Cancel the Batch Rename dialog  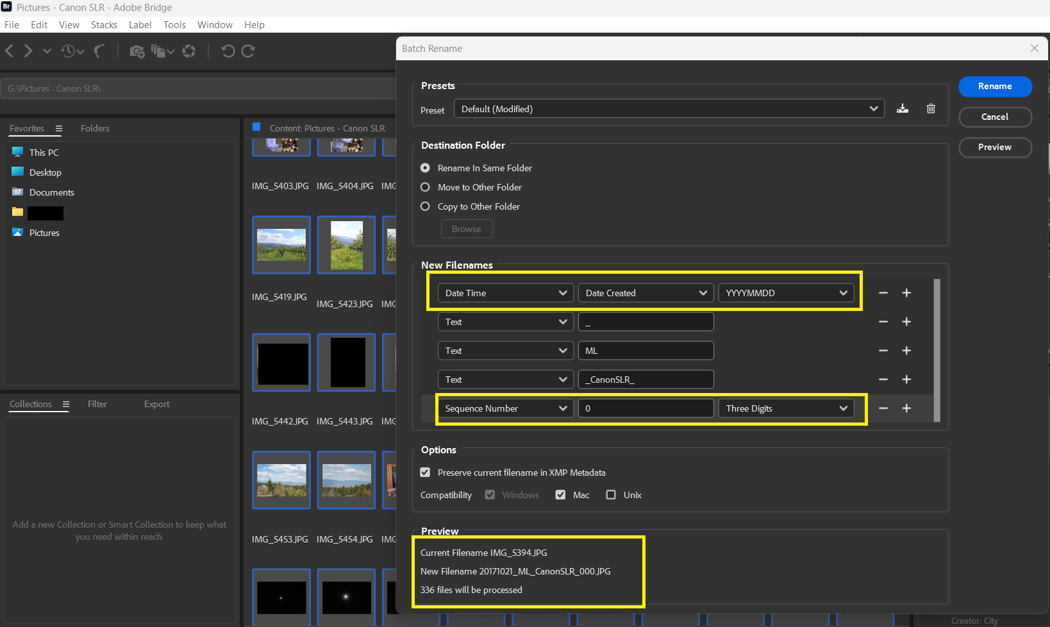coord(995,117)
